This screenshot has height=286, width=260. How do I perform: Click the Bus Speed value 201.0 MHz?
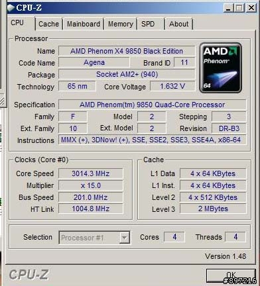pyautogui.click(x=90, y=197)
